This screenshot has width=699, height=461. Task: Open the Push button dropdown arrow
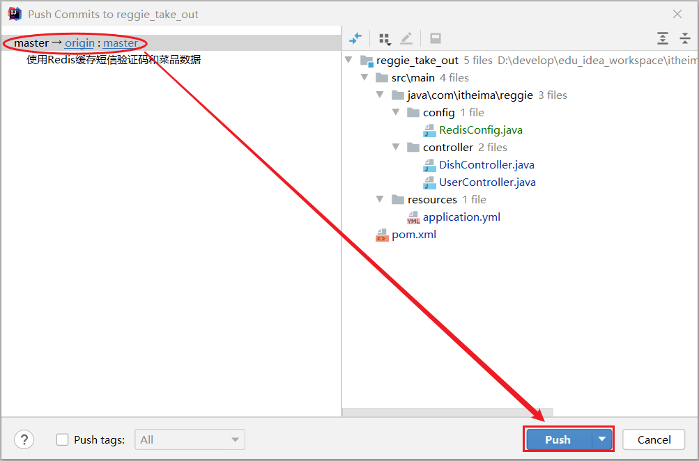(x=602, y=439)
